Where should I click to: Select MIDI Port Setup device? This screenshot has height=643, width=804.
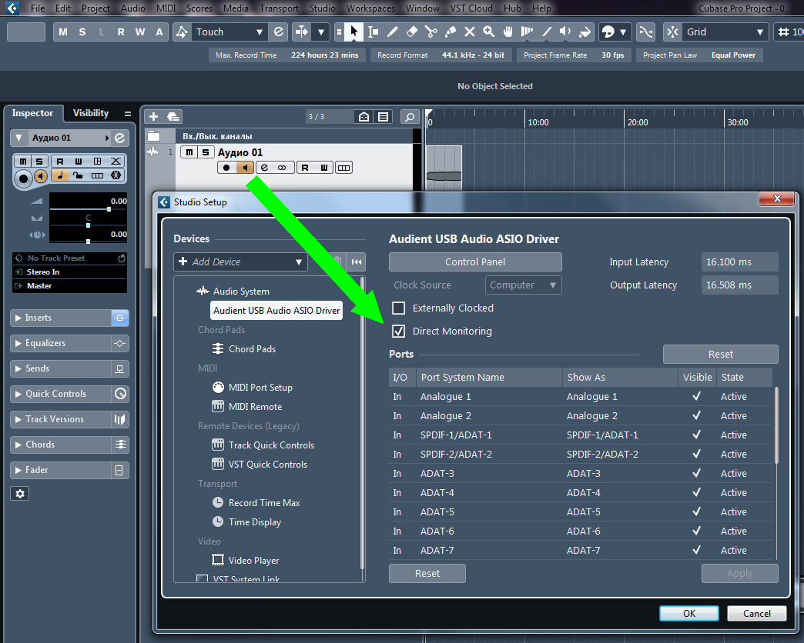click(x=260, y=388)
